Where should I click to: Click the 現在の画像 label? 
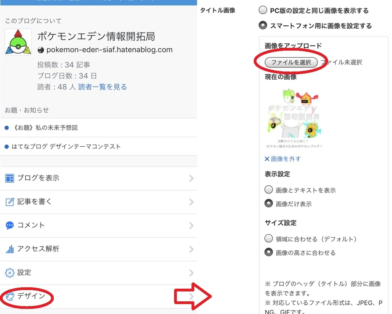pyautogui.click(x=281, y=77)
